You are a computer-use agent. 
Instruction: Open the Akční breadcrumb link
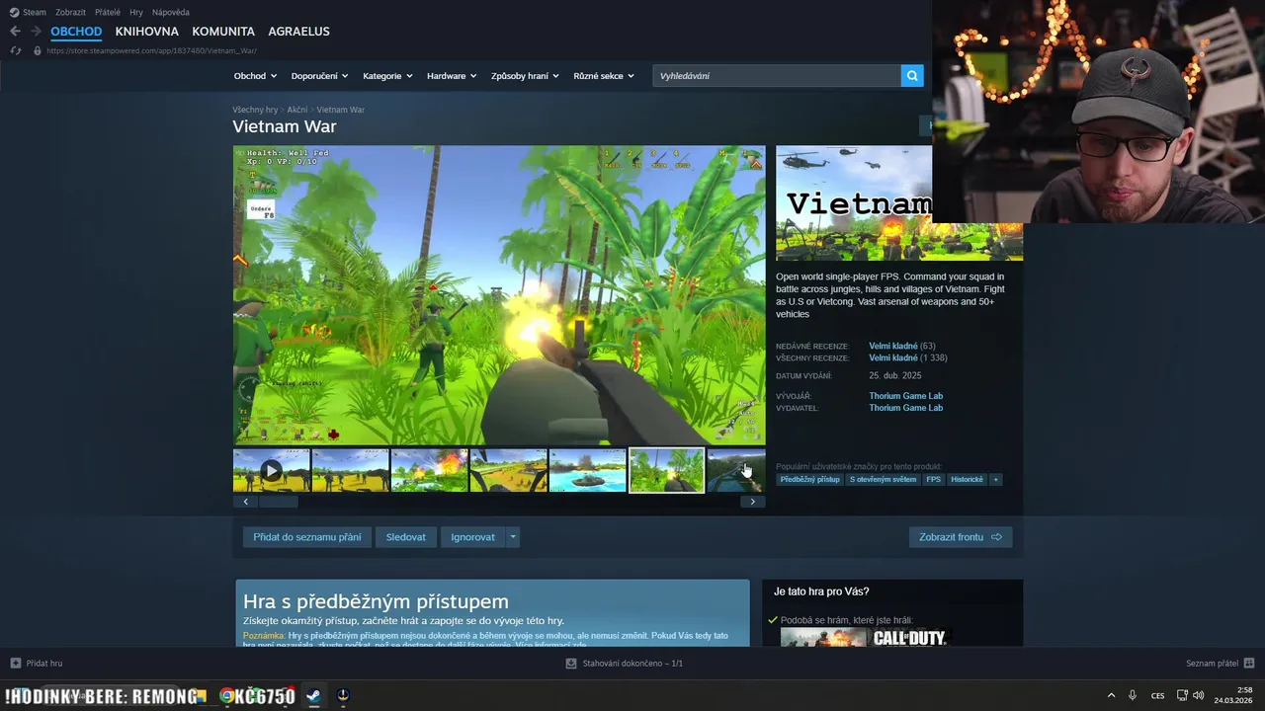tap(297, 110)
